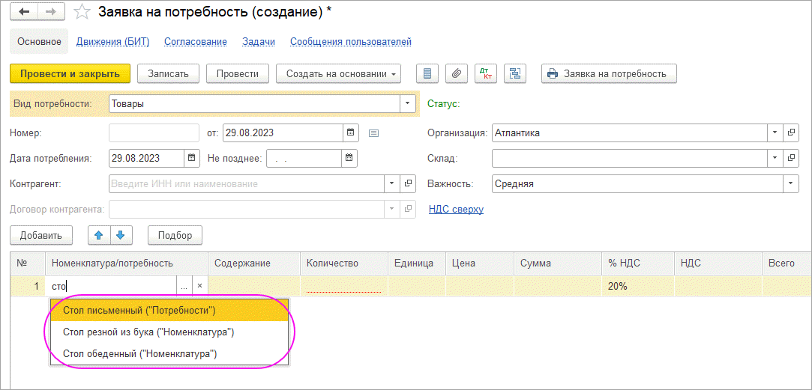Click the report list icon in toolbar

pos(427,73)
